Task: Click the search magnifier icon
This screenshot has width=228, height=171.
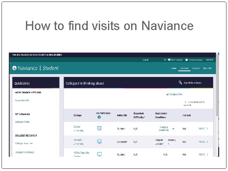Action: click(180, 83)
